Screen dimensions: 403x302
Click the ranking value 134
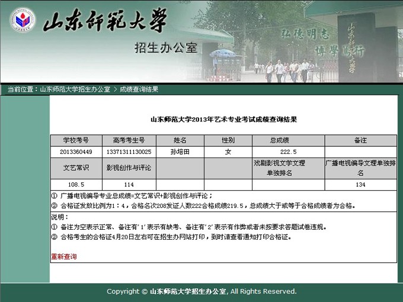[x=360, y=184]
